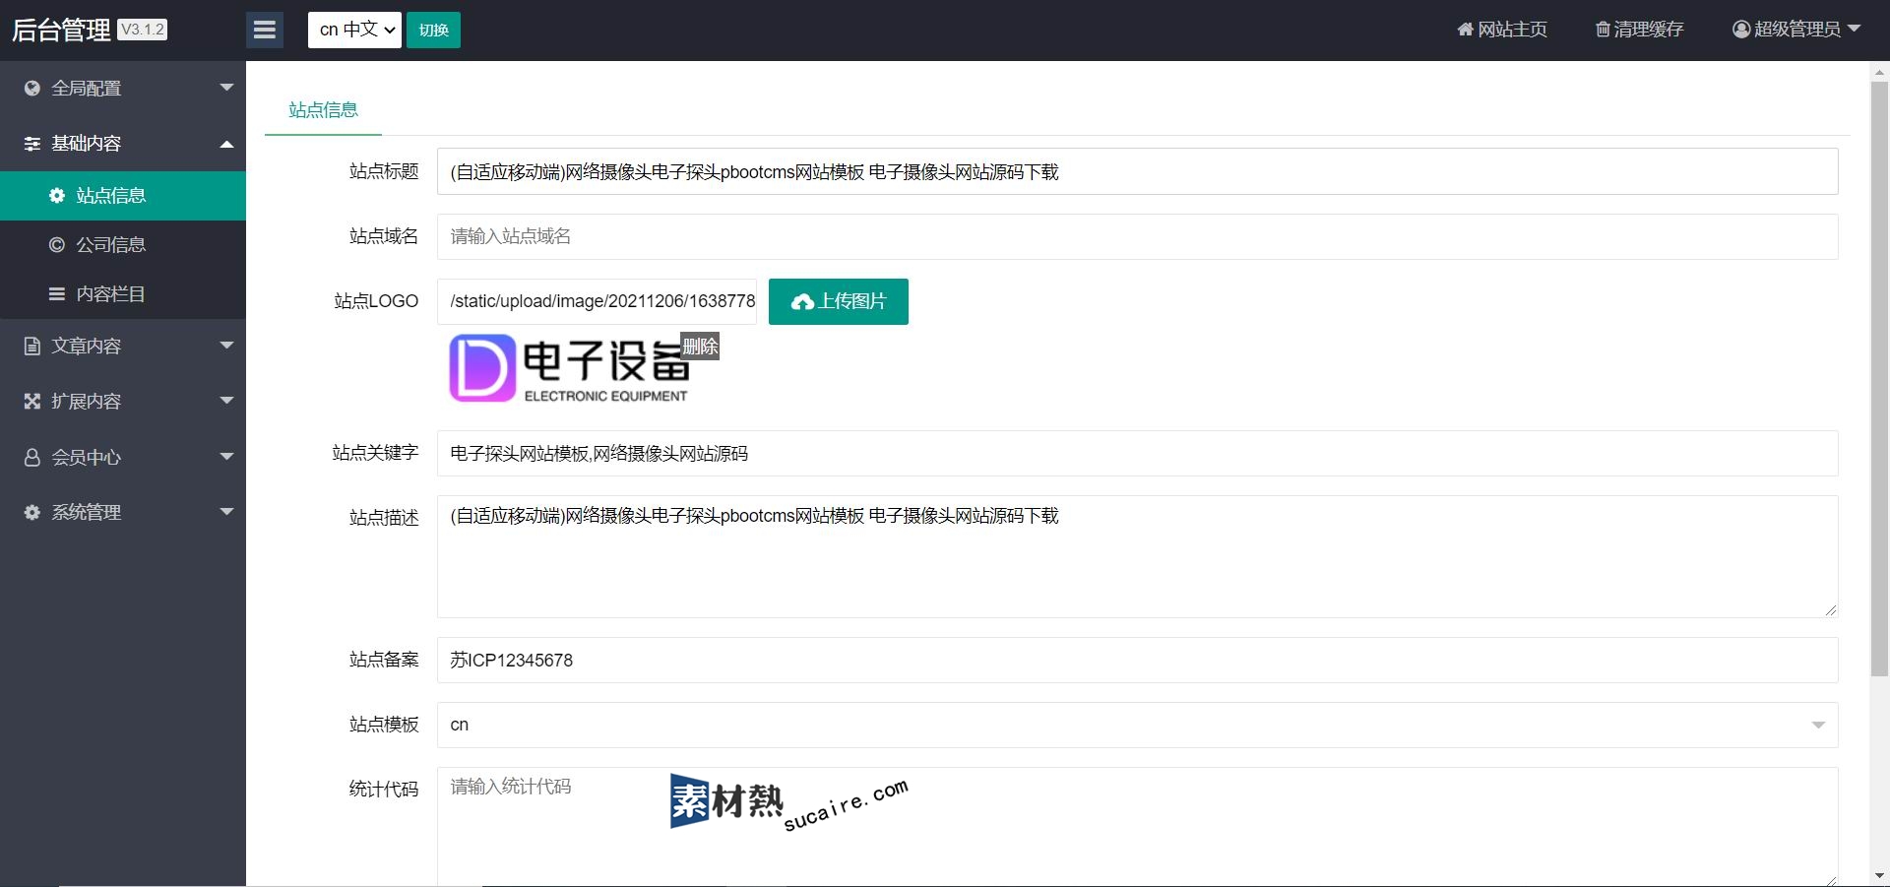Click the gear icon beside sidebar 站点信息
1890x887 pixels.
tap(57, 196)
